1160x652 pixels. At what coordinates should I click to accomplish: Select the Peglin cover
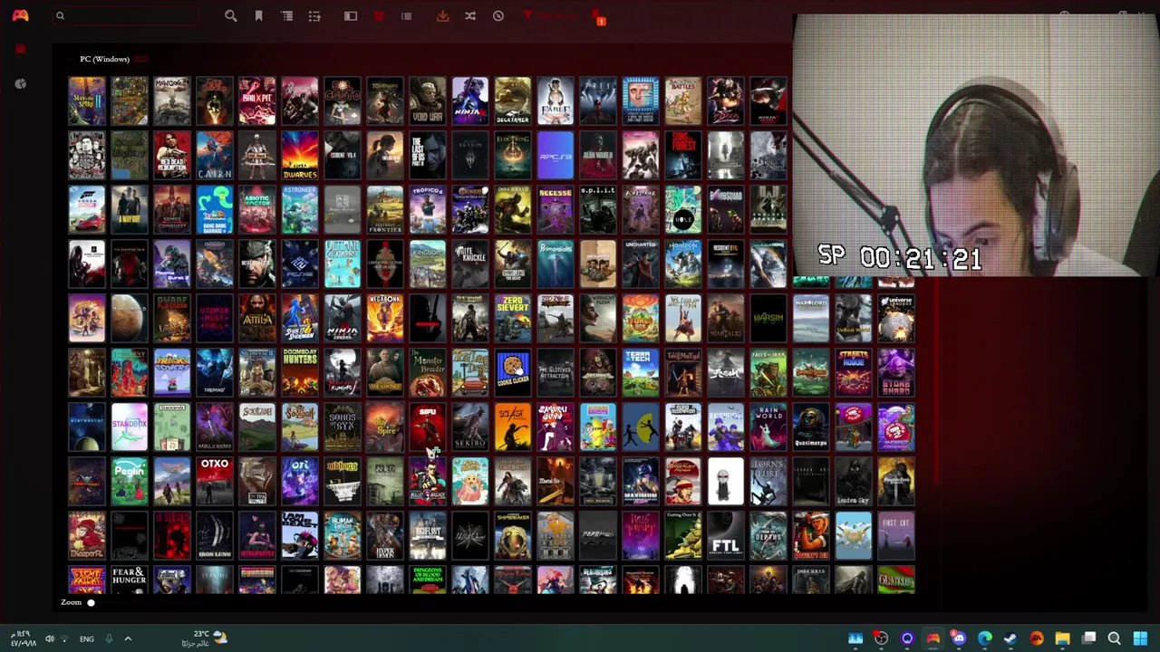point(130,481)
